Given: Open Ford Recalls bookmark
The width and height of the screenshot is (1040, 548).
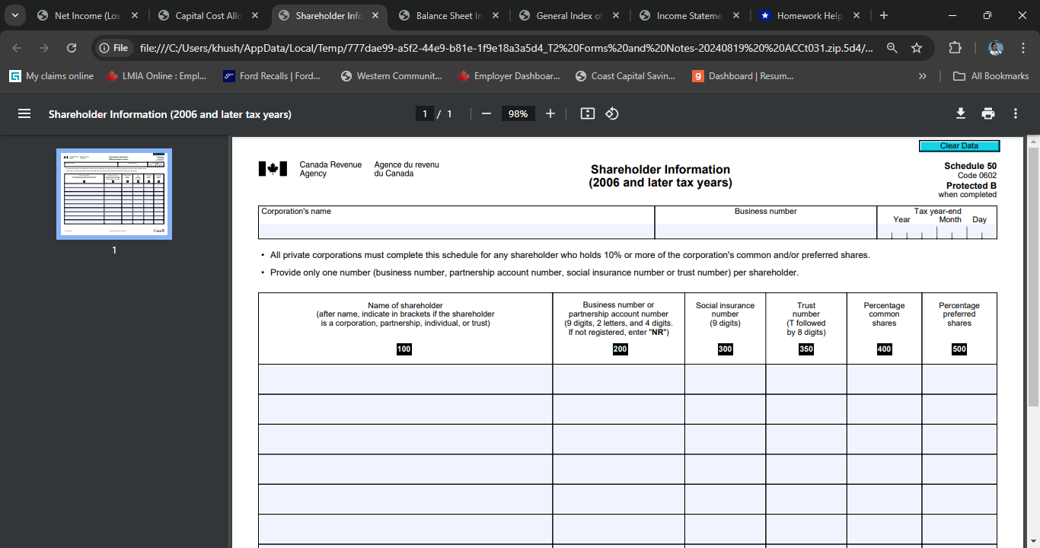Looking at the screenshot, I should click(x=272, y=76).
